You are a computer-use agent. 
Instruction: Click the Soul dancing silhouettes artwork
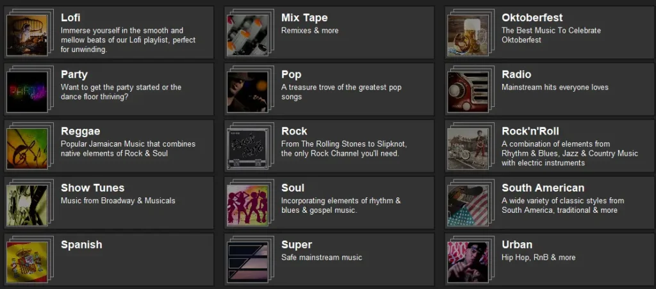[247, 206]
